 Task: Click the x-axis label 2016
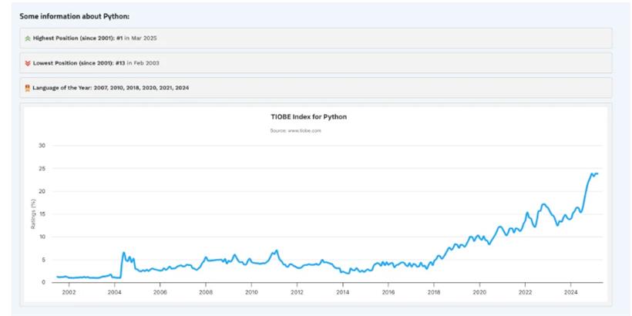(388, 291)
